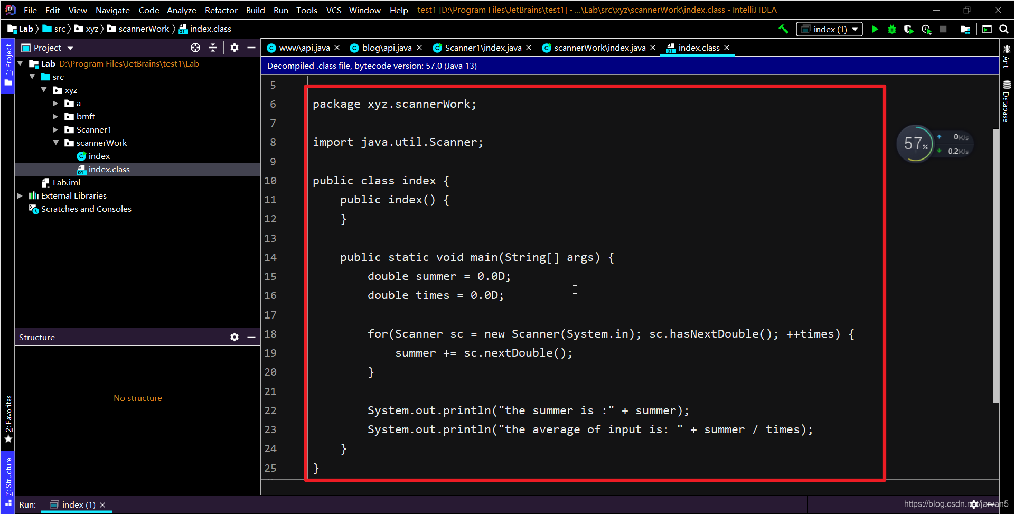Image resolution: width=1014 pixels, height=514 pixels.
Task: Collapse the xyz package node
Action: [x=44, y=90]
